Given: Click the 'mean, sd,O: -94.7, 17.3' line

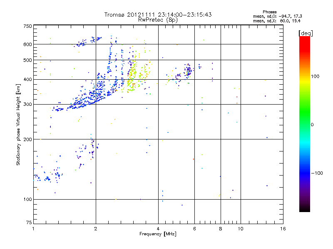Looking at the screenshot, I should click(x=277, y=16).
